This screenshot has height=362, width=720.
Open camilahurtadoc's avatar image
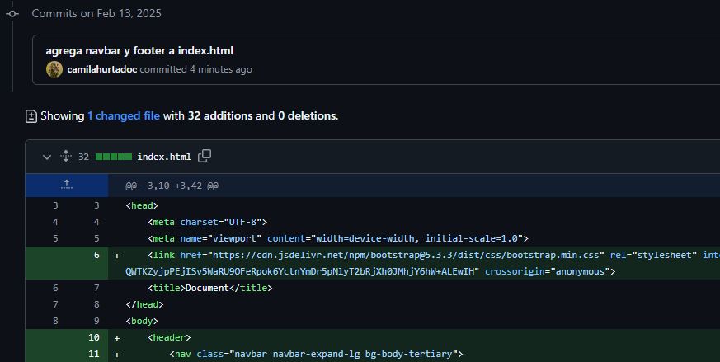click(x=54, y=69)
